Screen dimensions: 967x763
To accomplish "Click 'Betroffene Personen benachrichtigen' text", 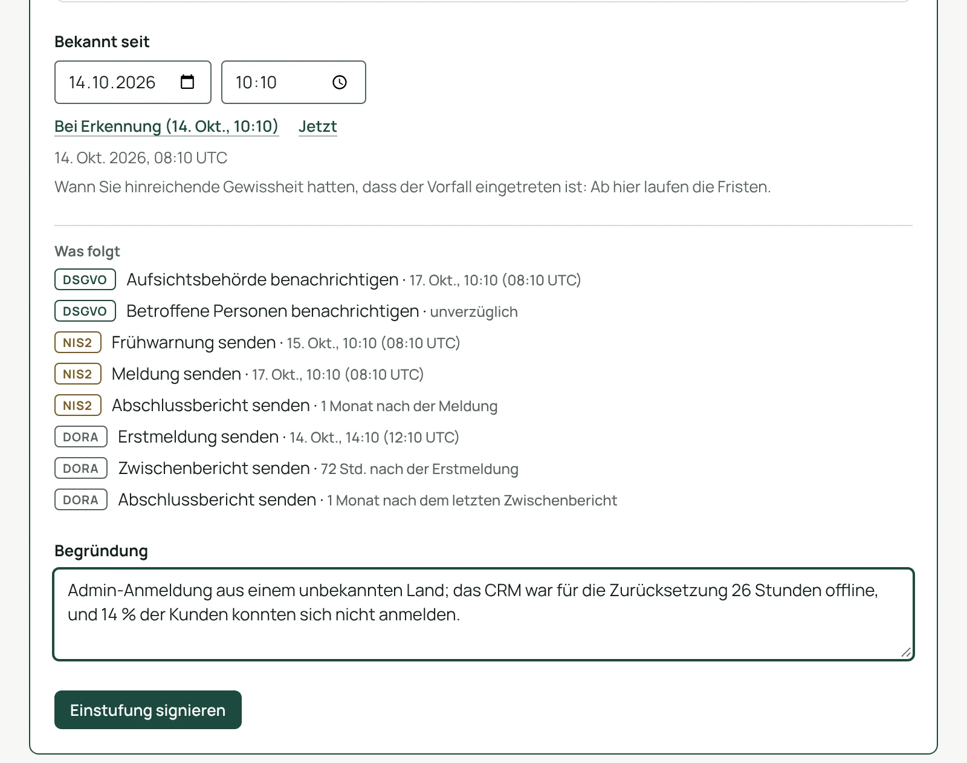I will (273, 311).
